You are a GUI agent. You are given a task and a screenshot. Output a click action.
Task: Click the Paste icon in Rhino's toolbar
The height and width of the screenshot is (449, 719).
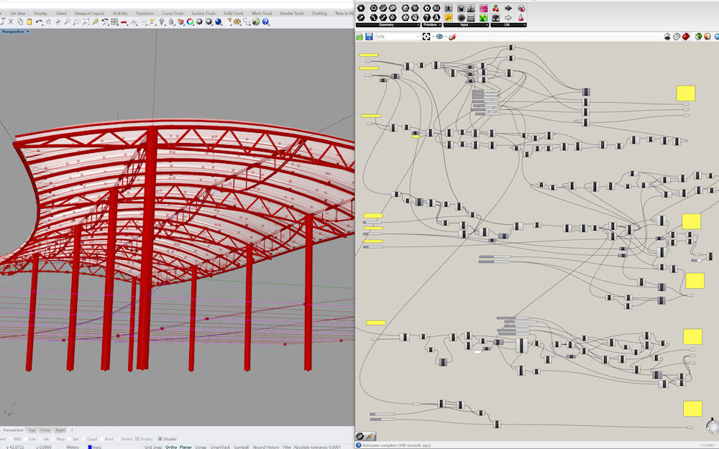point(29,23)
